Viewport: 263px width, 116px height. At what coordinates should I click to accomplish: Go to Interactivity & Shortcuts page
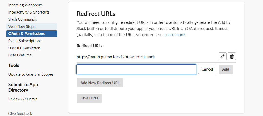(29, 12)
